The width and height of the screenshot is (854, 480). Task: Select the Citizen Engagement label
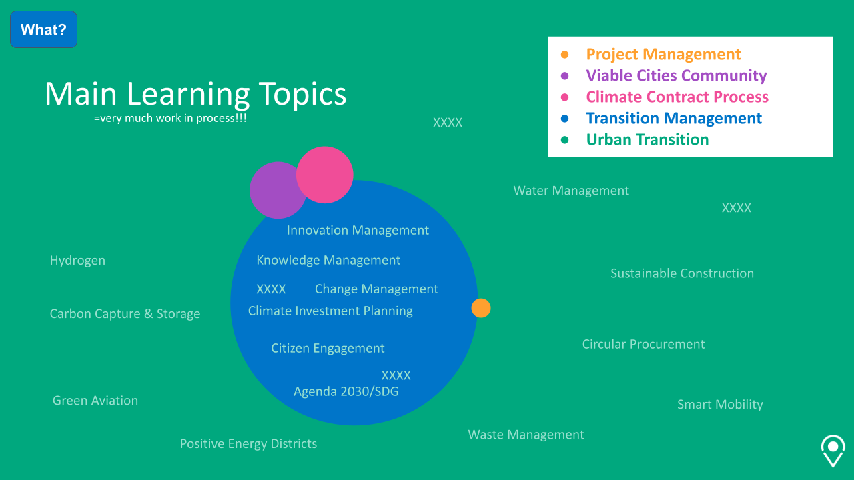click(x=328, y=348)
